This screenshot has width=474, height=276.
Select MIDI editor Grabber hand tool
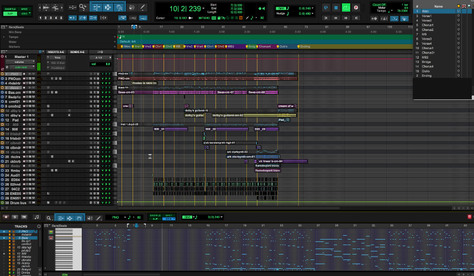[x=79, y=217]
